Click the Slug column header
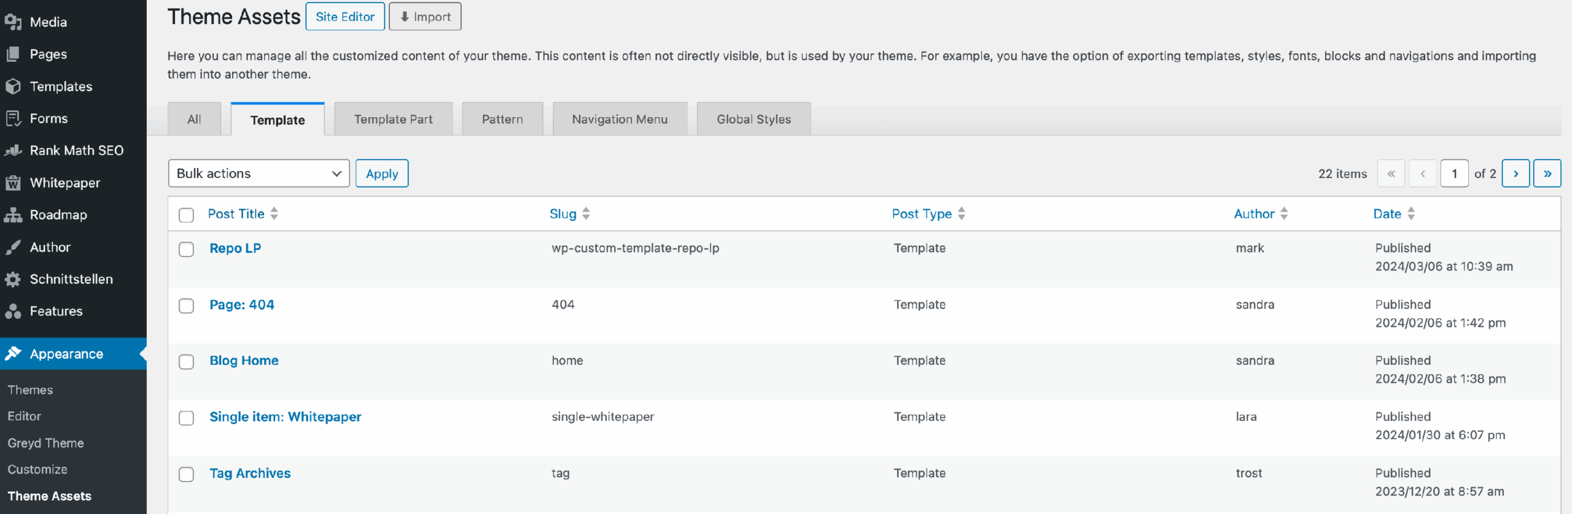1572x514 pixels. click(563, 213)
